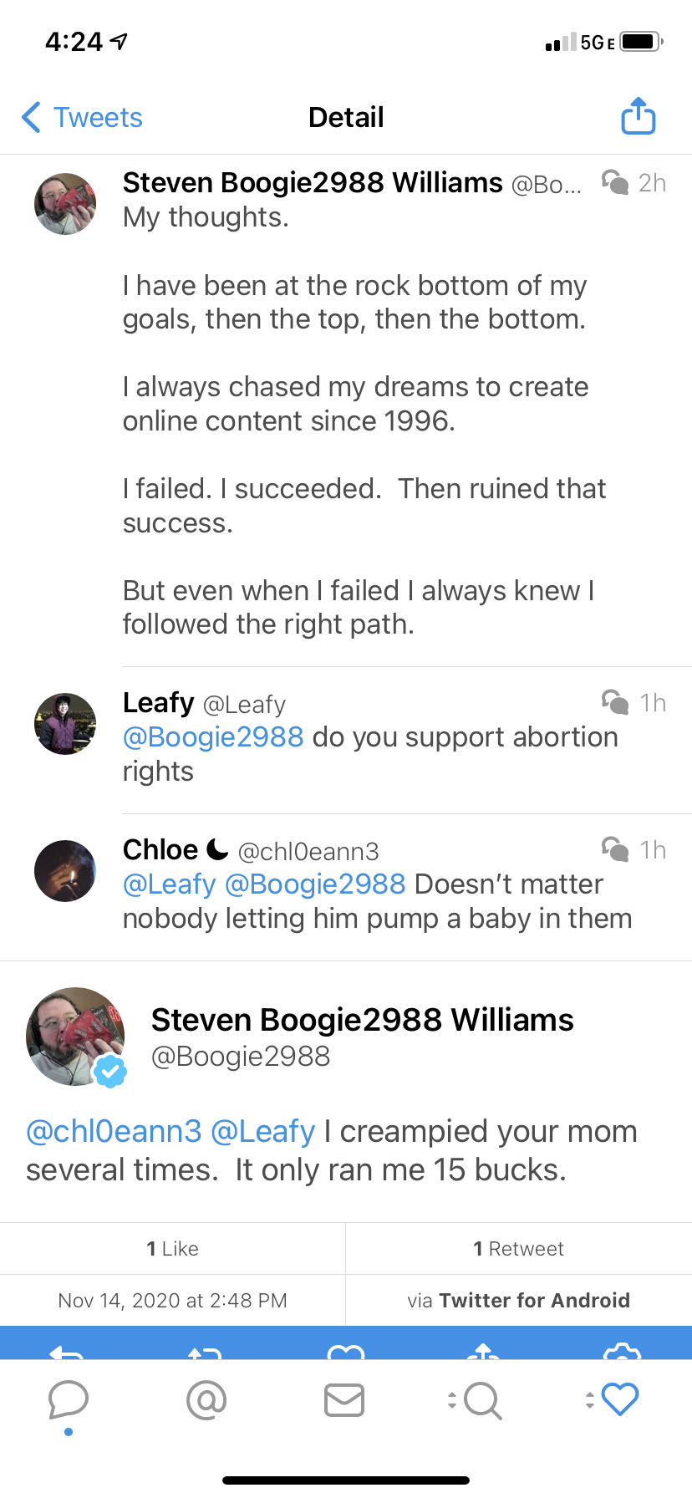Tap the share icon in the header

coord(638,117)
